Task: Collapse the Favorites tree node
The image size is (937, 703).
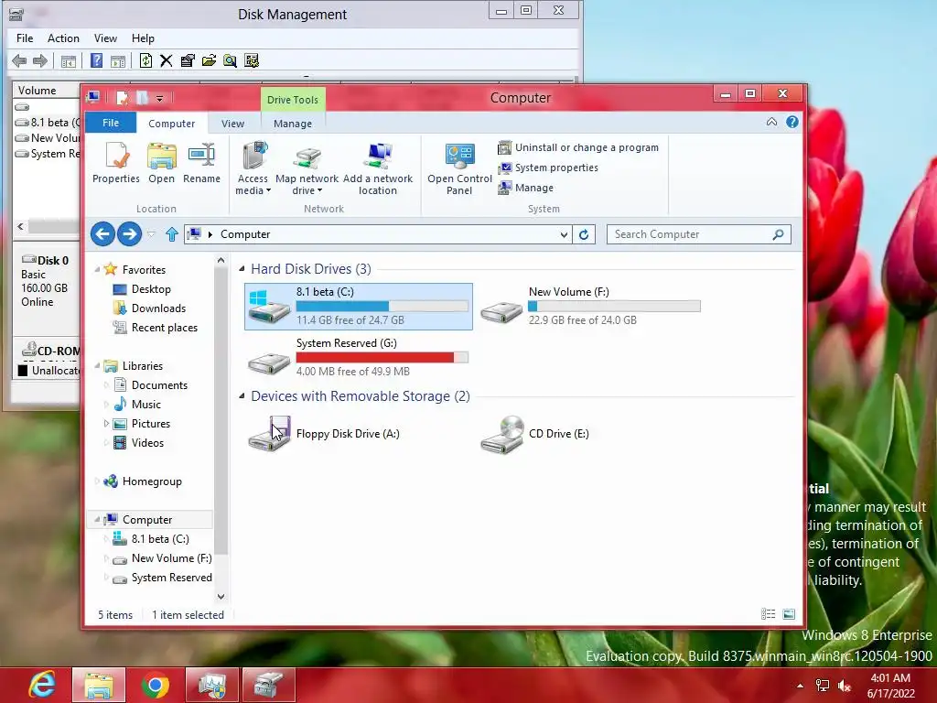Action: click(97, 270)
